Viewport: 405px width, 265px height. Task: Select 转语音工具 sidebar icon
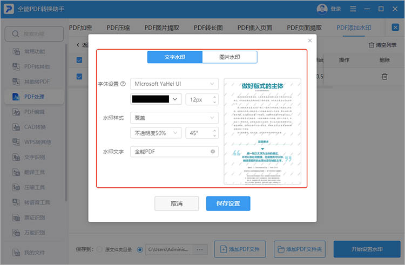tap(16, 202)
